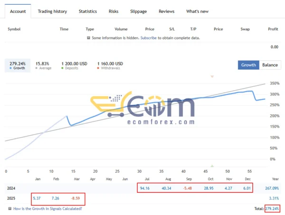This screenshot has height=215, width=285.
Task: Switch to the Trading history tab
Action: (x=52, y=11)
